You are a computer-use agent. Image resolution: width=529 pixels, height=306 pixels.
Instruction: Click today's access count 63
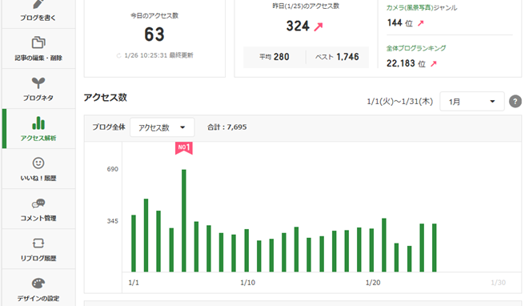(x=154, y=34)
